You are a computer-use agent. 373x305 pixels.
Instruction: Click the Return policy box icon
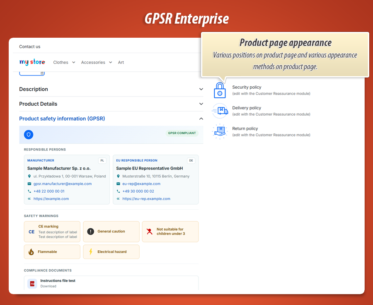220,131
